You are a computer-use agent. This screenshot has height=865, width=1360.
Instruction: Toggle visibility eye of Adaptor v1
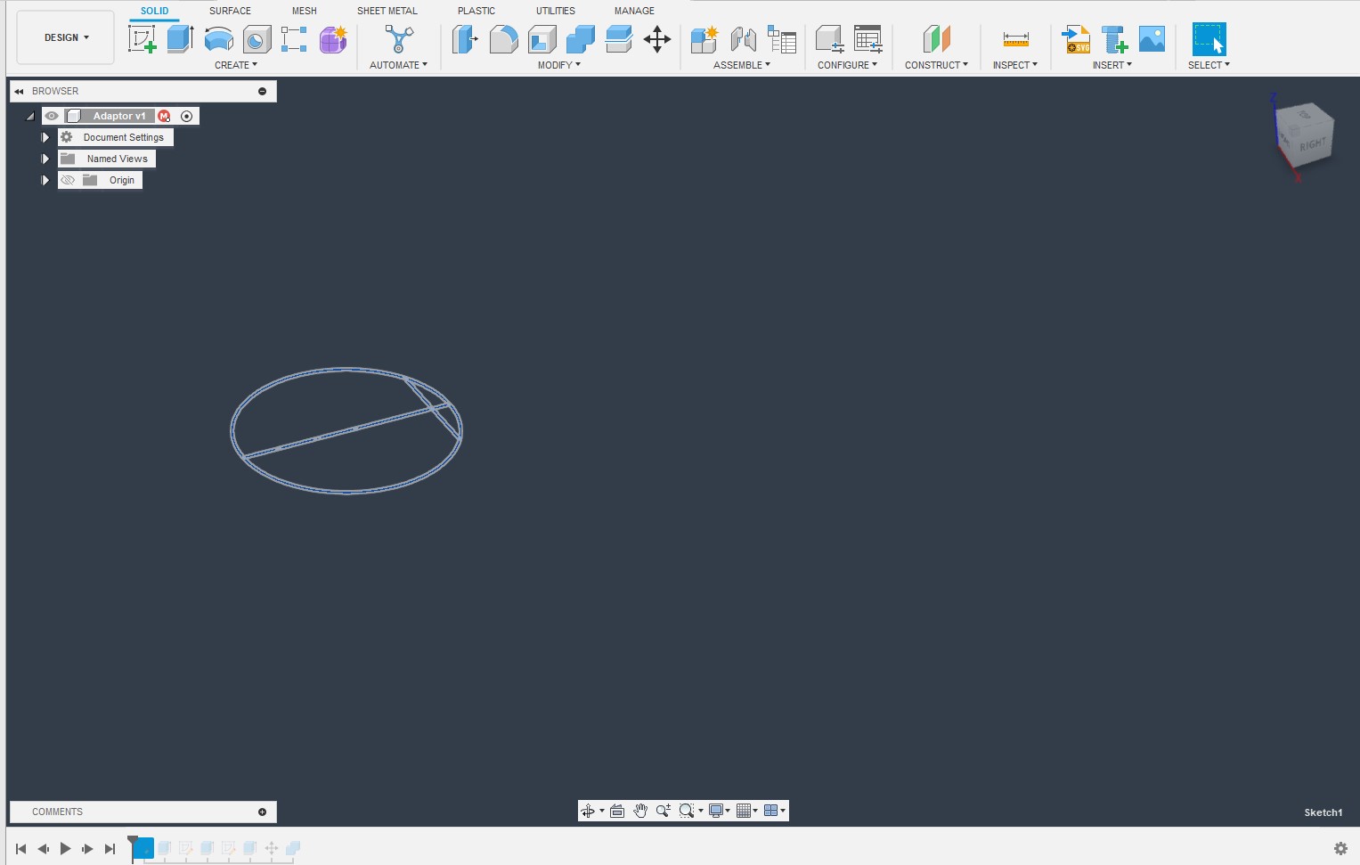click(x=52, y=116)
